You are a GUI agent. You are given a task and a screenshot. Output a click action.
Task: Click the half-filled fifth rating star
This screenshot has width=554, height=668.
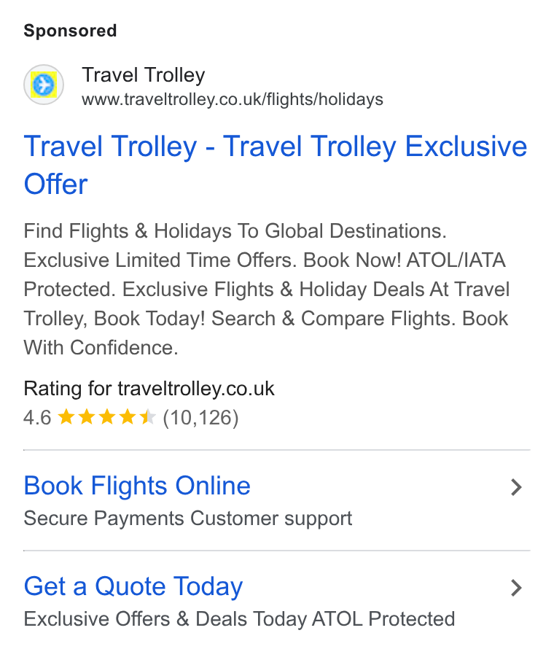[x=148, y=416]
